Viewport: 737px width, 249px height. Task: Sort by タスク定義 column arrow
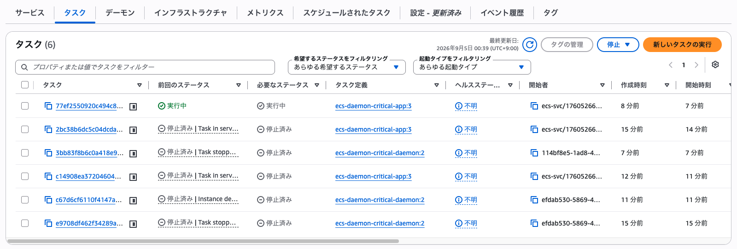pyautogui.click(x=437, y=85)
